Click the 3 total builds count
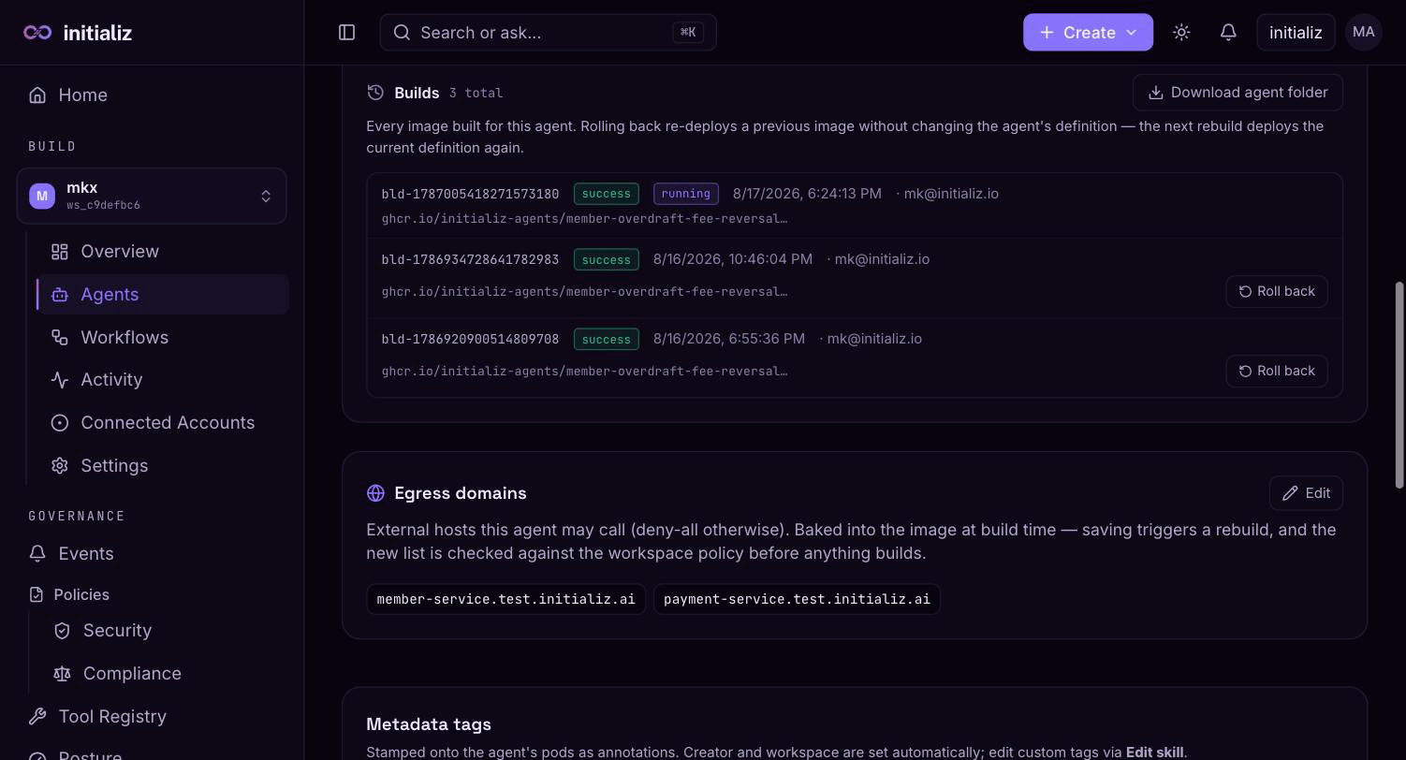The width and height of the screenshot is (1406, 760). point(476,94)
